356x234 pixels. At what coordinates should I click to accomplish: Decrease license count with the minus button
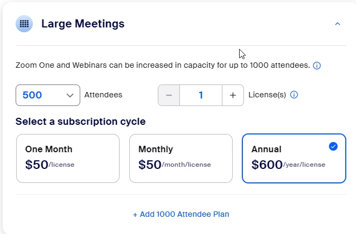[x=169, y=95]
